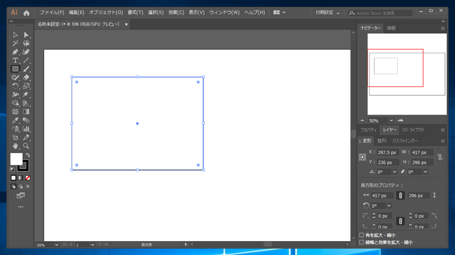This screenshot has width=455, height=255.
Task: Select the Rectangle tool
Action: point(15,69)
